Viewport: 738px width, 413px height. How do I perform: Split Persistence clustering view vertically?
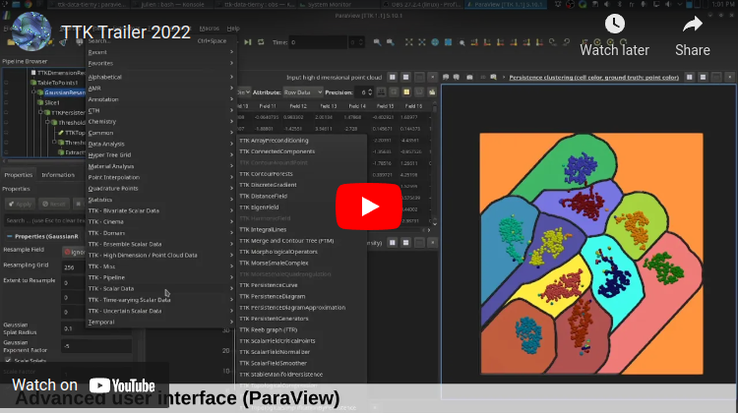(x=703, y=77)
